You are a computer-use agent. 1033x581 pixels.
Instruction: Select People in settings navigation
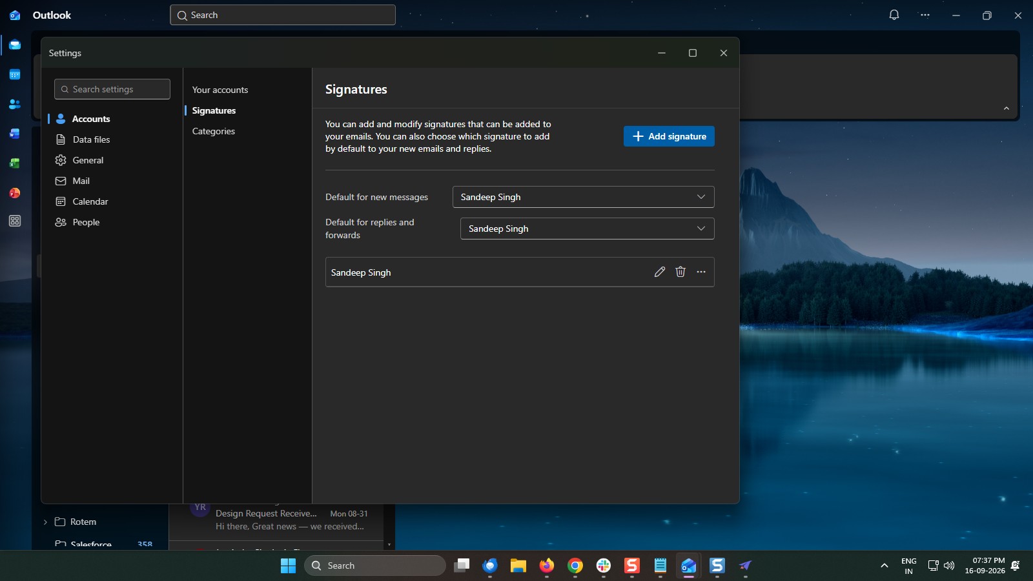coord(112,222)
